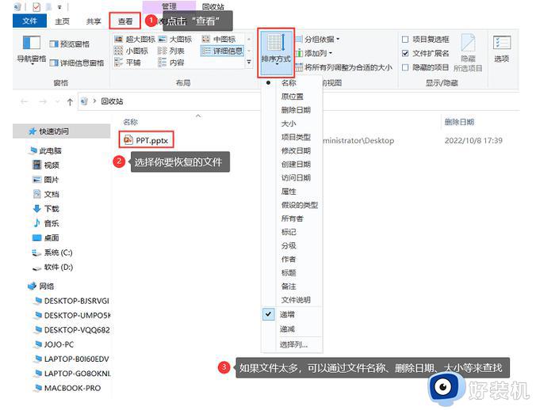Switch to the 共享 ribbon tab

pyautogui.click(x=94, y=21)
